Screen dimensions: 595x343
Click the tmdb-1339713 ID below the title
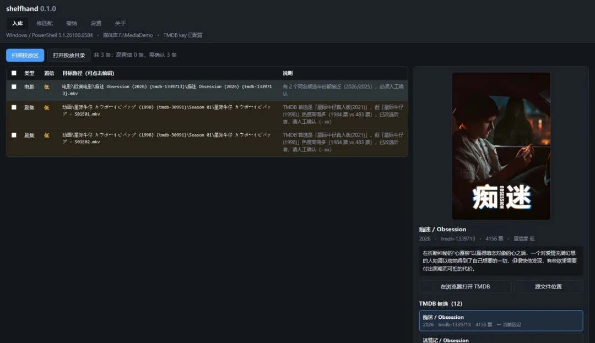click(x=458, y=239)
